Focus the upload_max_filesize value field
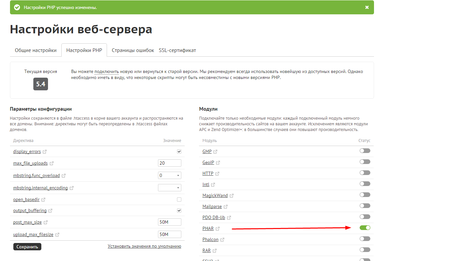The height and width of the screenshot is (261, 453). (x=170, y=234)
